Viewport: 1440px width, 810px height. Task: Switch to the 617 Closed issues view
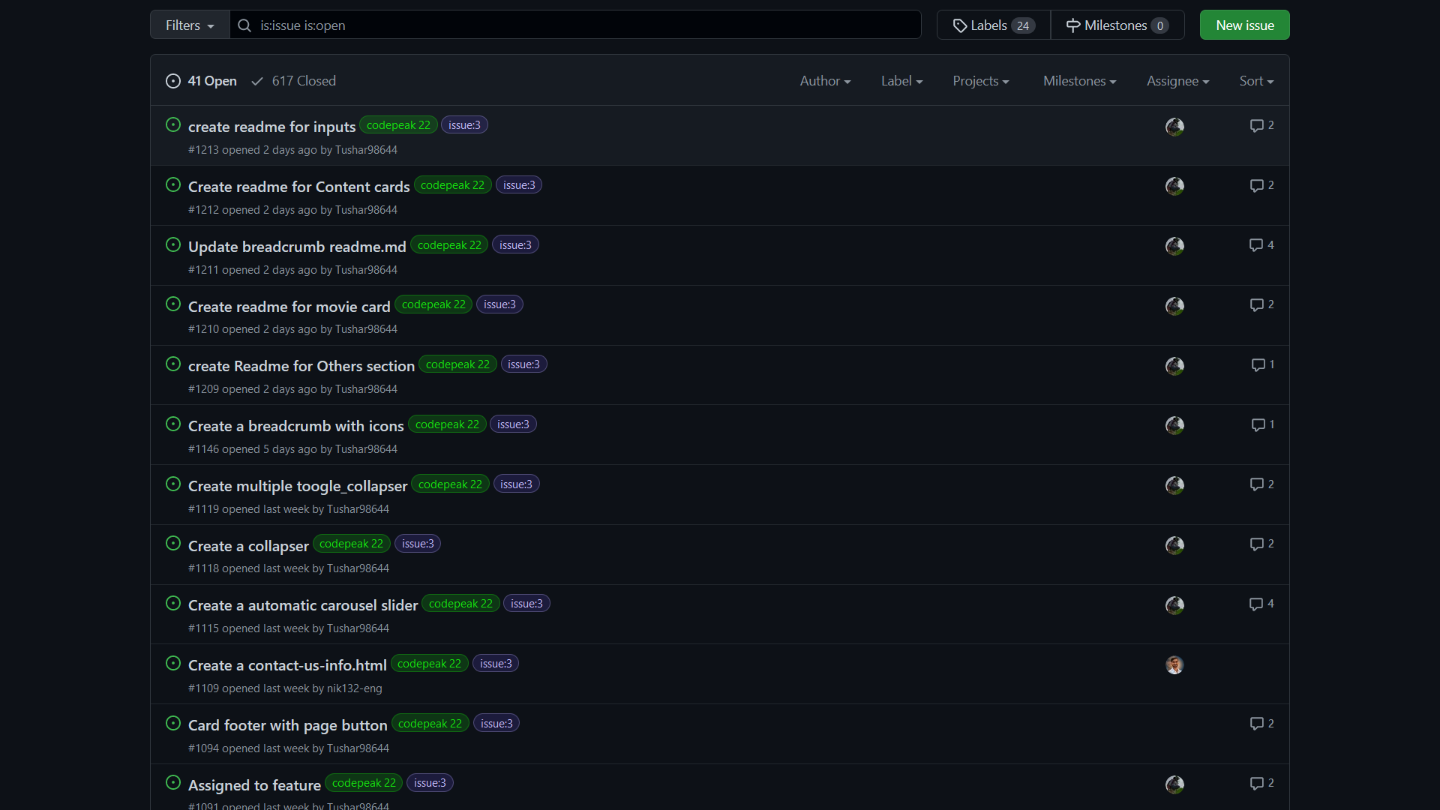303,81
